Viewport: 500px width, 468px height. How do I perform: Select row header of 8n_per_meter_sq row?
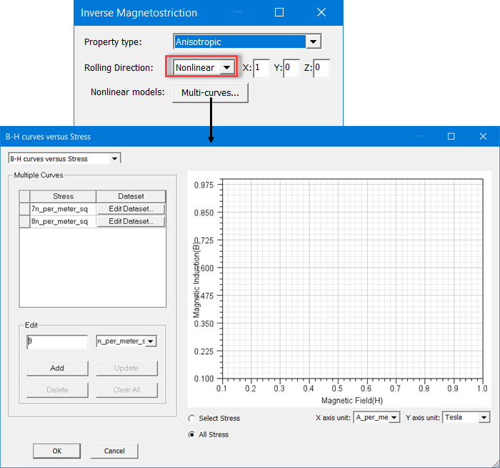pyautogui.click(x=24, y=221)
